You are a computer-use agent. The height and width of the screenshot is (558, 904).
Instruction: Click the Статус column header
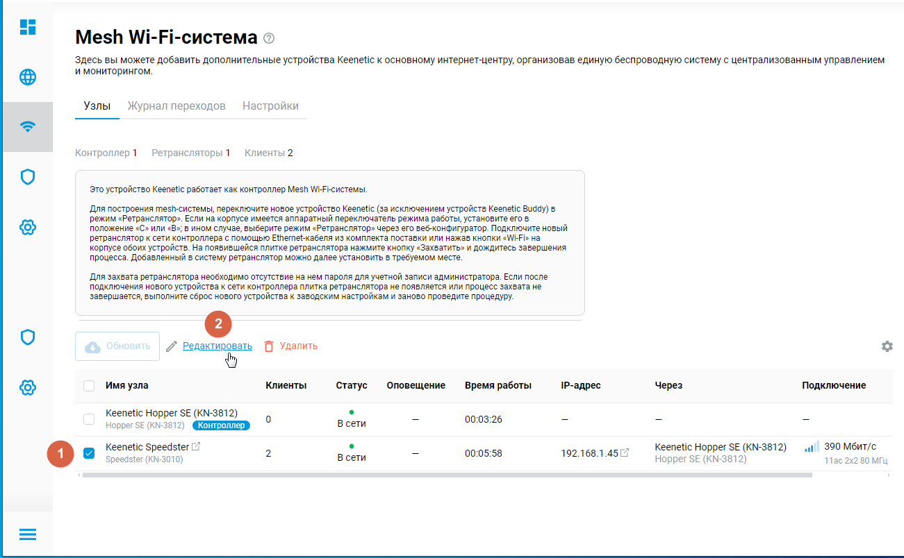pos(352,385)
